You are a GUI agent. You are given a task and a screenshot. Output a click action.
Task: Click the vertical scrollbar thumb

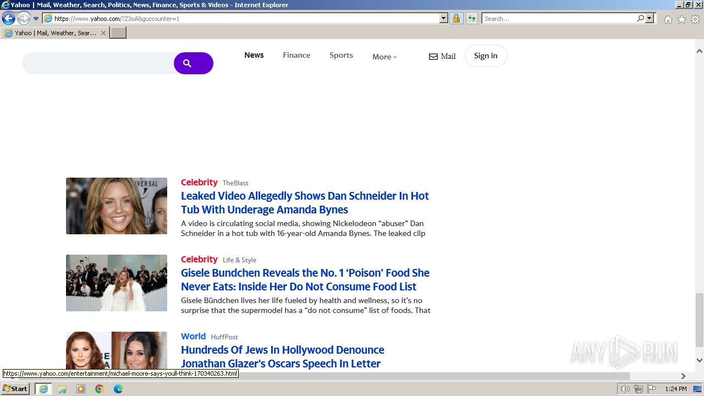pos(699,320)
